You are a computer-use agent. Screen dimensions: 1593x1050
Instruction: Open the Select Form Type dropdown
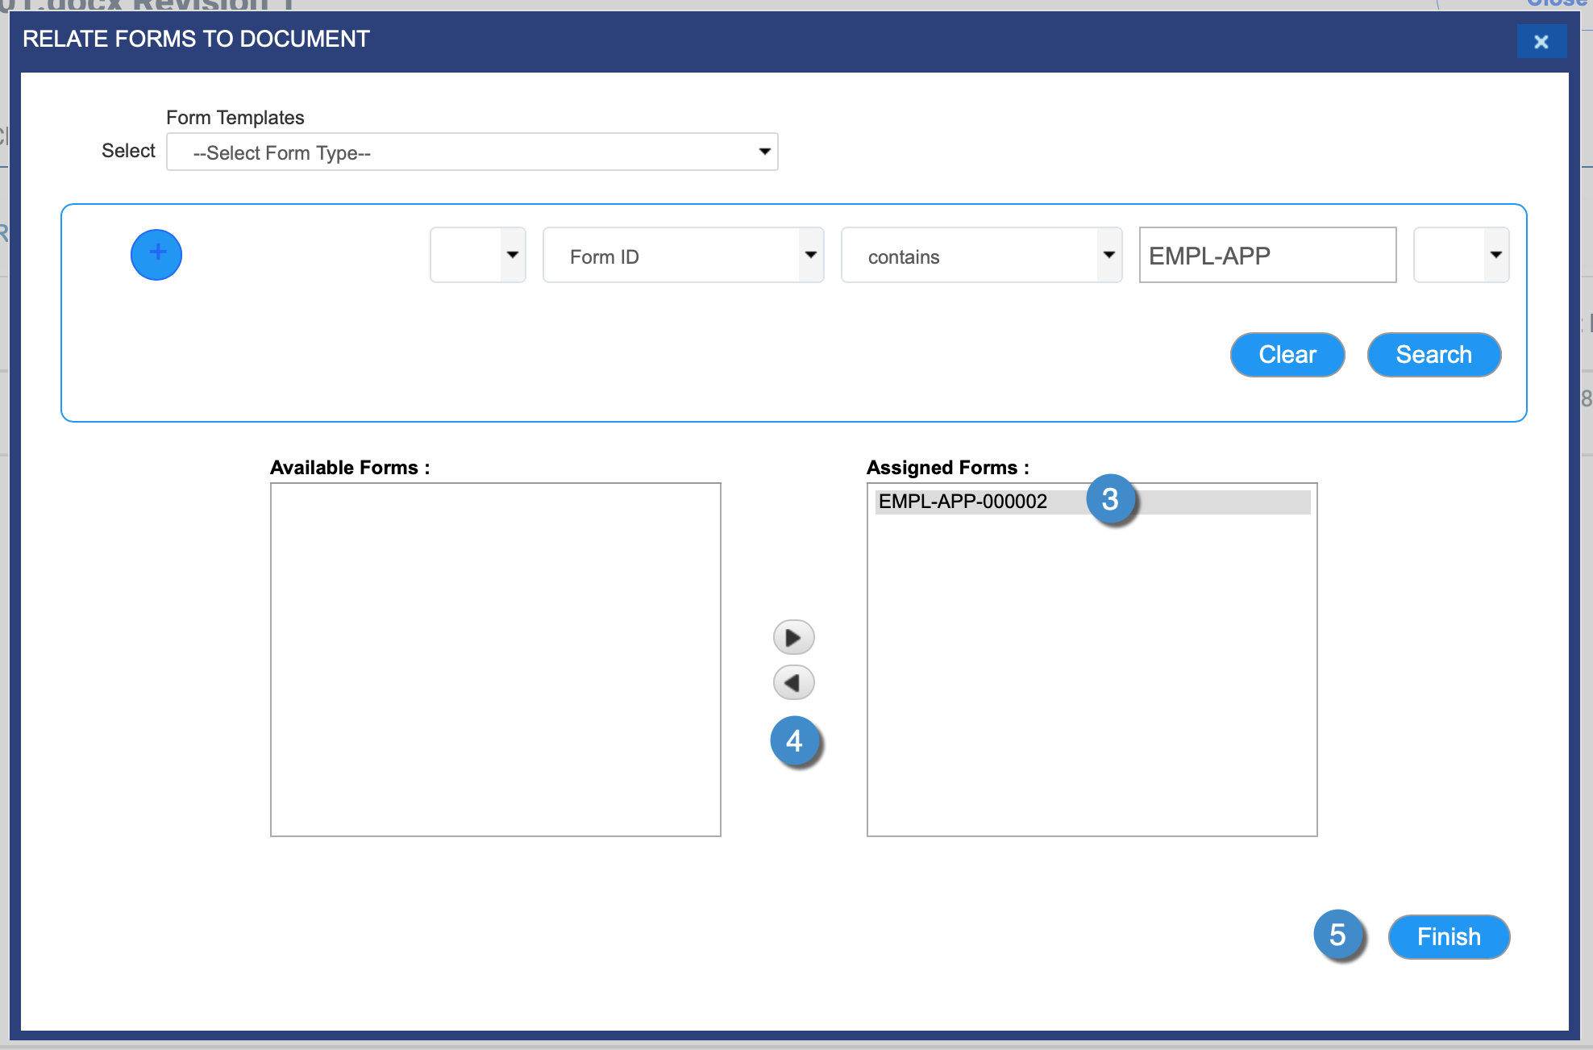(472, 152)
